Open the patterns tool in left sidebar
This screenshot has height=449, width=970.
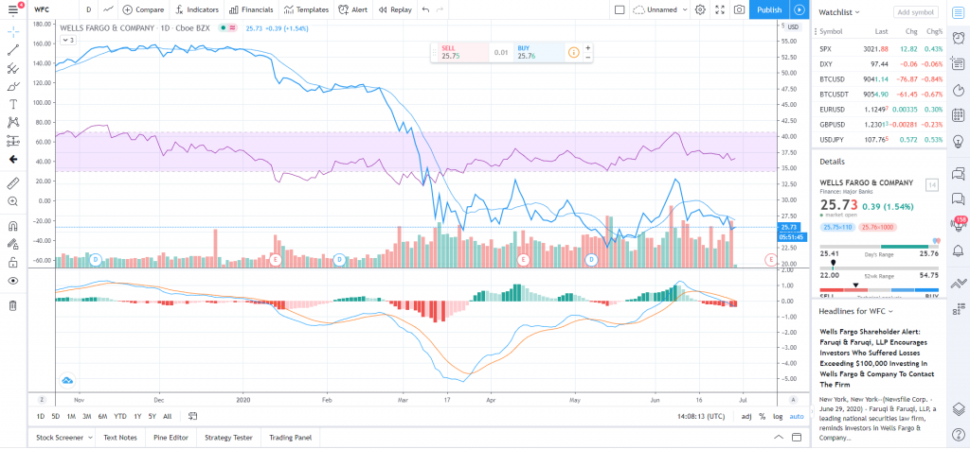click(13, 123)
